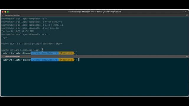Open the upper pane's menu icon on the right
189x106 pixels.
click(187, 15)
